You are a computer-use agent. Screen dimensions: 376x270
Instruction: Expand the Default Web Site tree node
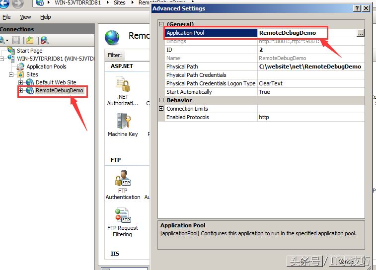tap(21, 82)
